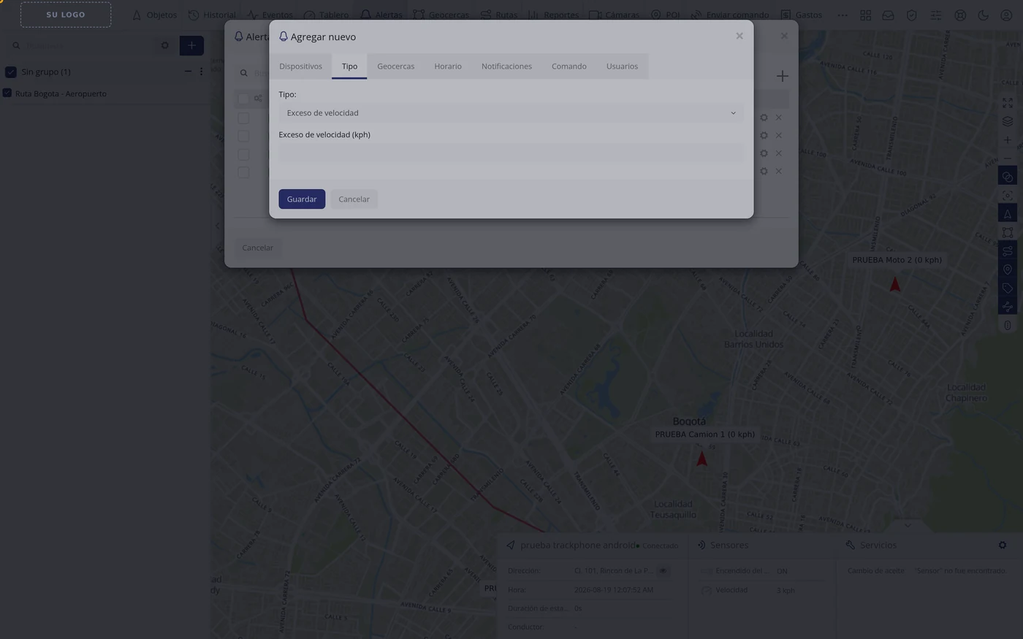The width and height of the screenshot is (1023, 639).
Task: Click the PRUEBA Moto 2 marker on the map
Action: tap(895, 284)
